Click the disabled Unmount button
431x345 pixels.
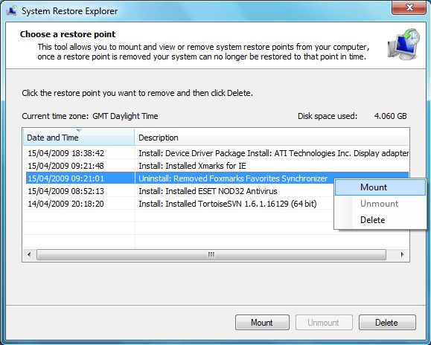(324, 323)
